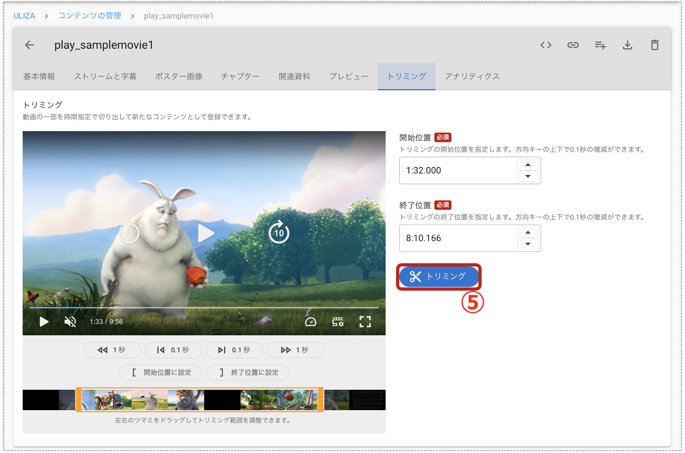The width and height of the screenshot is (685, 453).
Task: Click the 1:33 / 9:56 time display
Action: (106, 322)
